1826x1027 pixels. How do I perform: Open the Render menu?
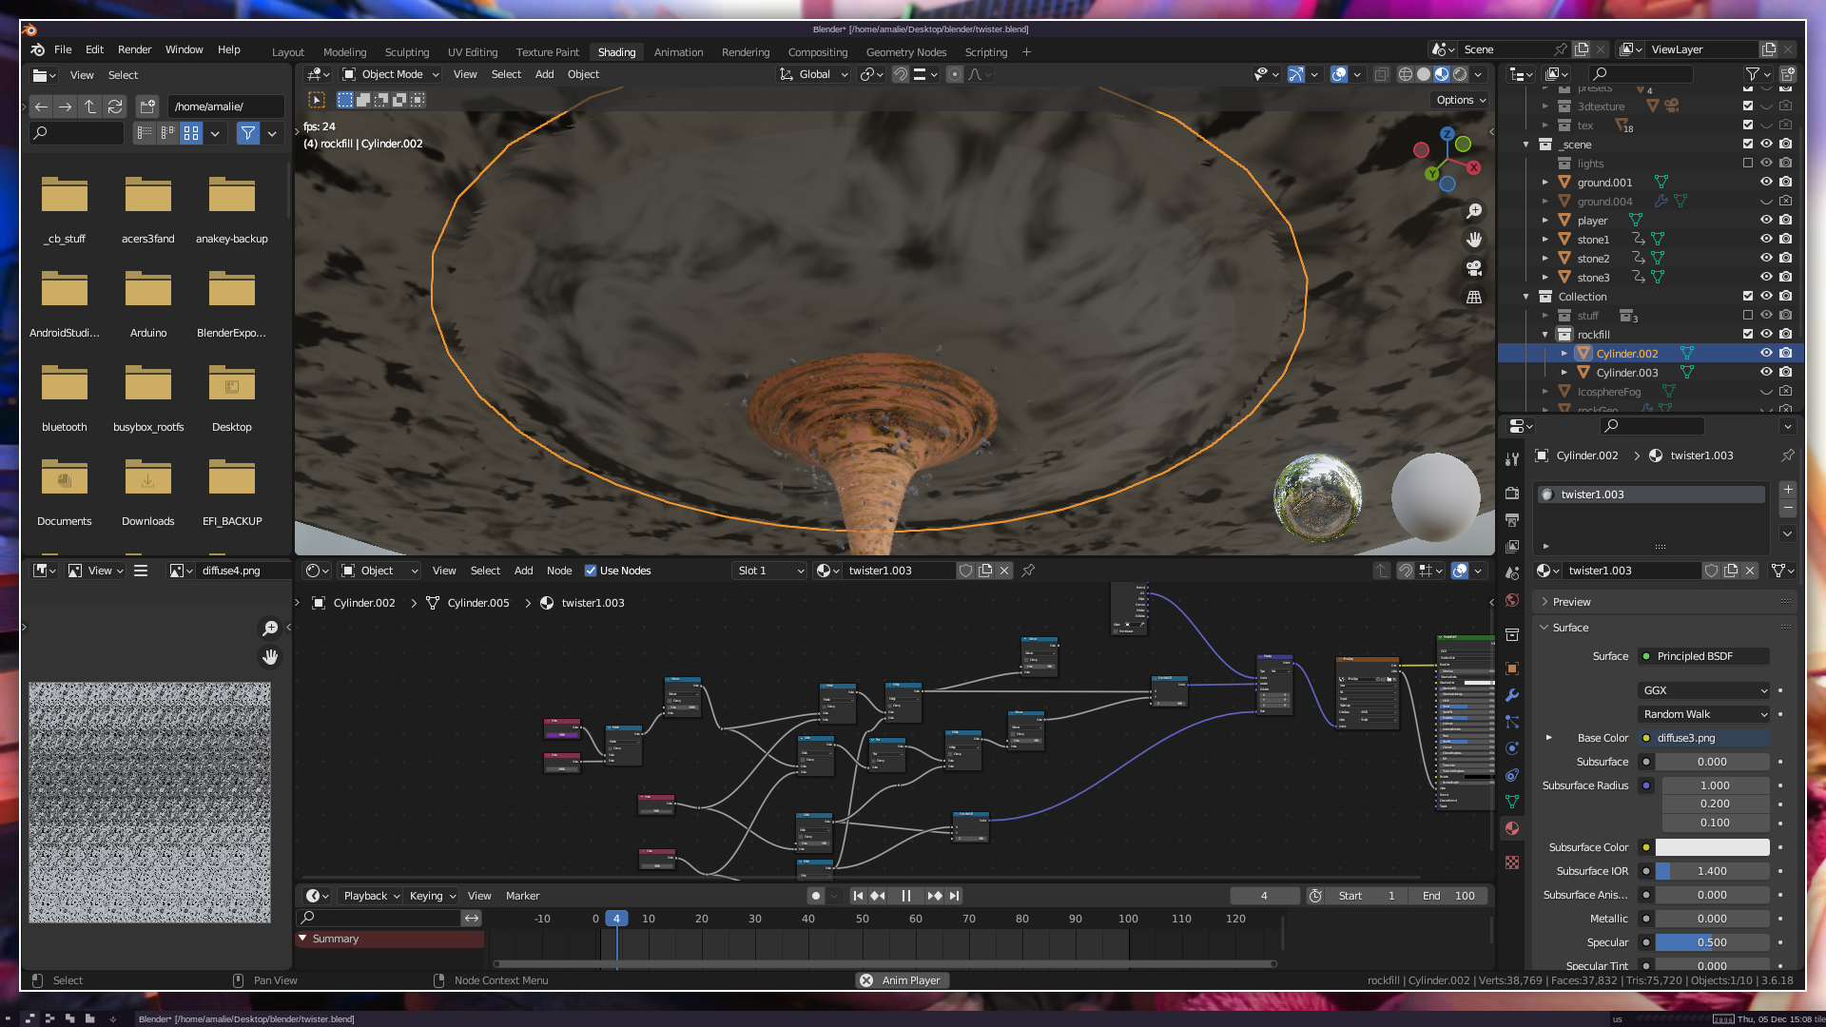pos(134,49)
